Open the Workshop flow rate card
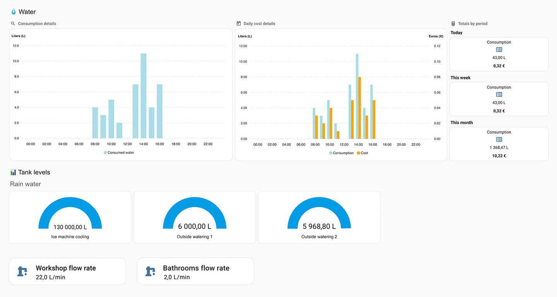This screenshot has height=297, width=557. pyautogui.click(x=67, y=271)
